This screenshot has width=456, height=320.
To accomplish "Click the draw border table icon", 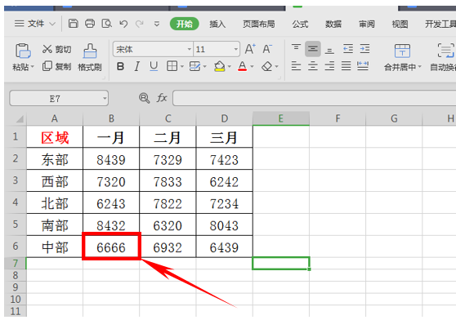I will click(x=194, y=66).
